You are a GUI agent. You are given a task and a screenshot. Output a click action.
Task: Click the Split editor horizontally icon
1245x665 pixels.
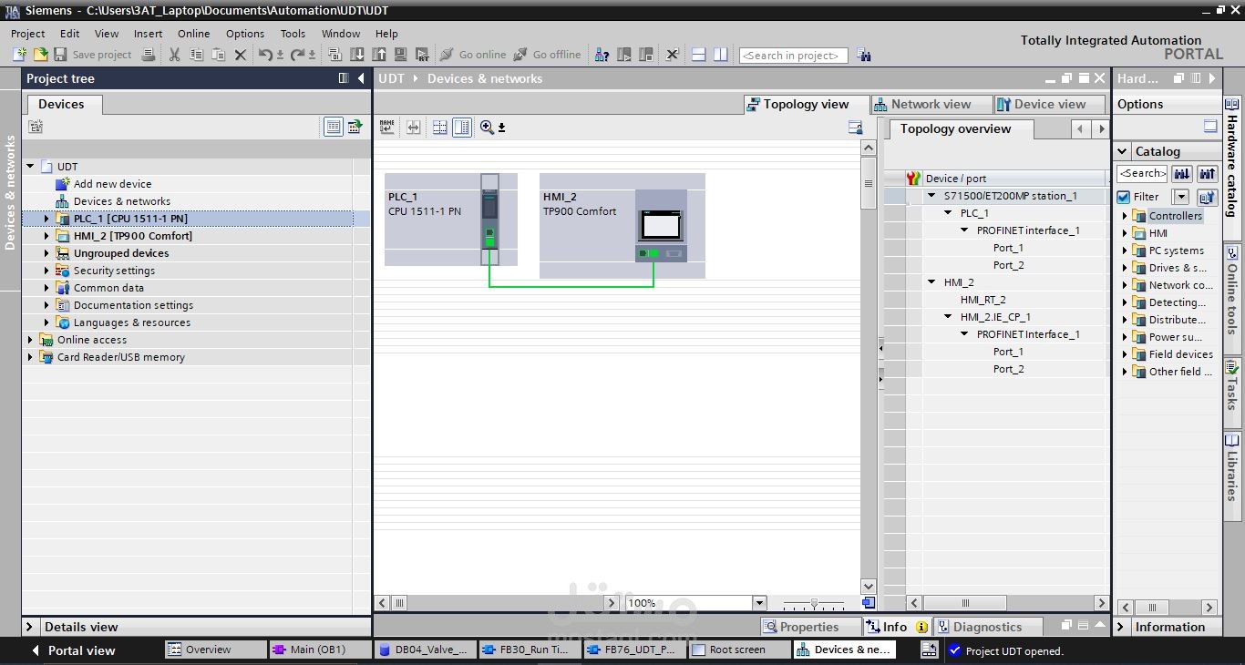(x=699, y=55)
